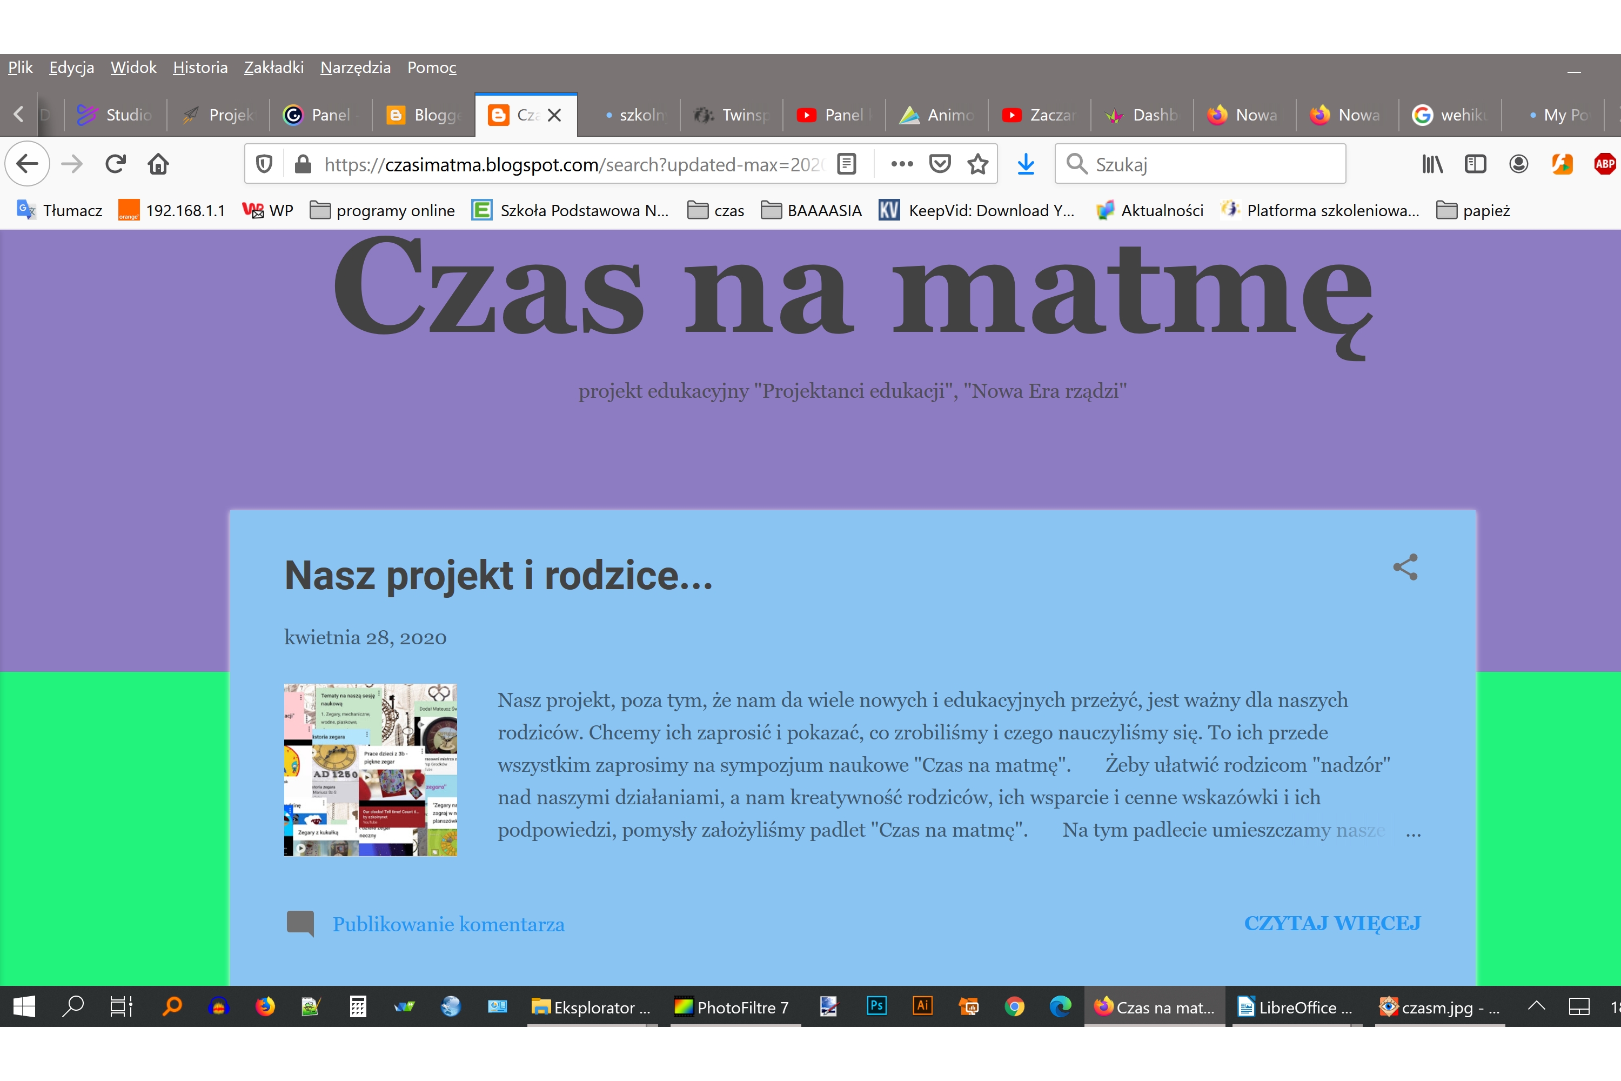Toggle reader view in address bar
The width and height of the screenshot is (1621, 1081).
pos(846,164)
